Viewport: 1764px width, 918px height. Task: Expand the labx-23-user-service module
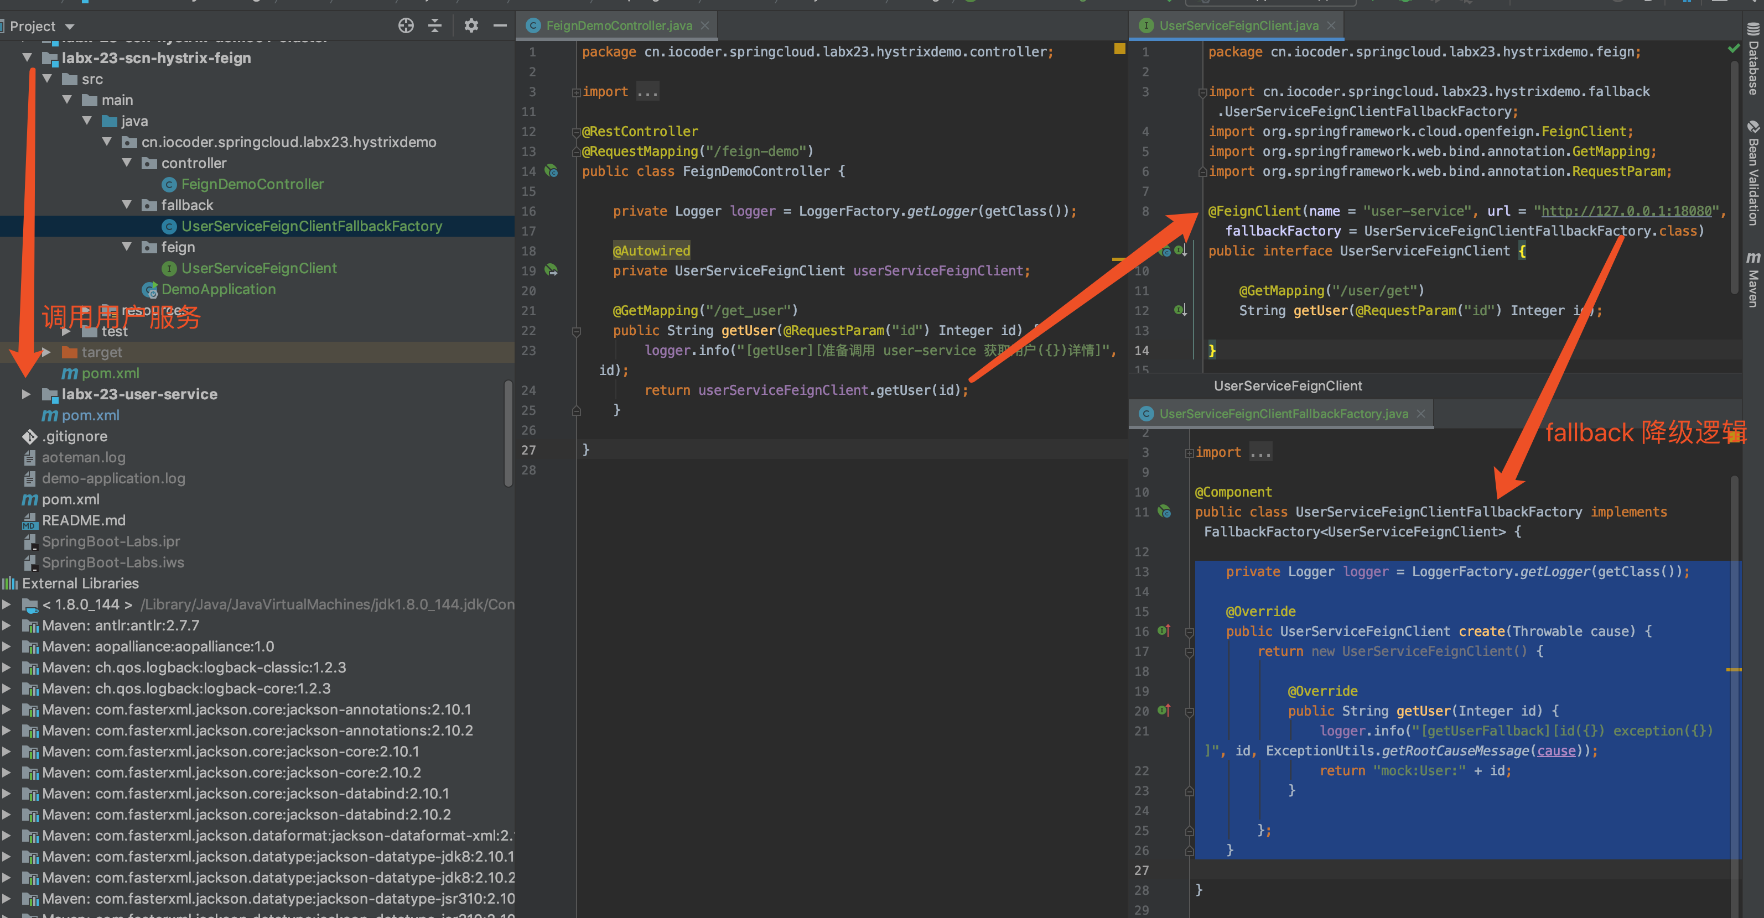pyautogui.click(x=26, y=394)
